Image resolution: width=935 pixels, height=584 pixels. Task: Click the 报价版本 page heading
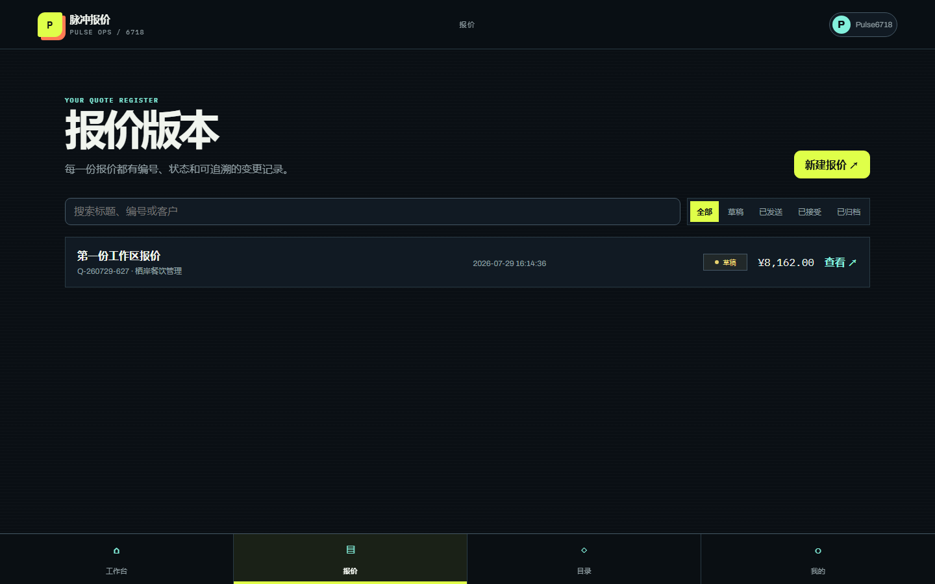(142, 130)
